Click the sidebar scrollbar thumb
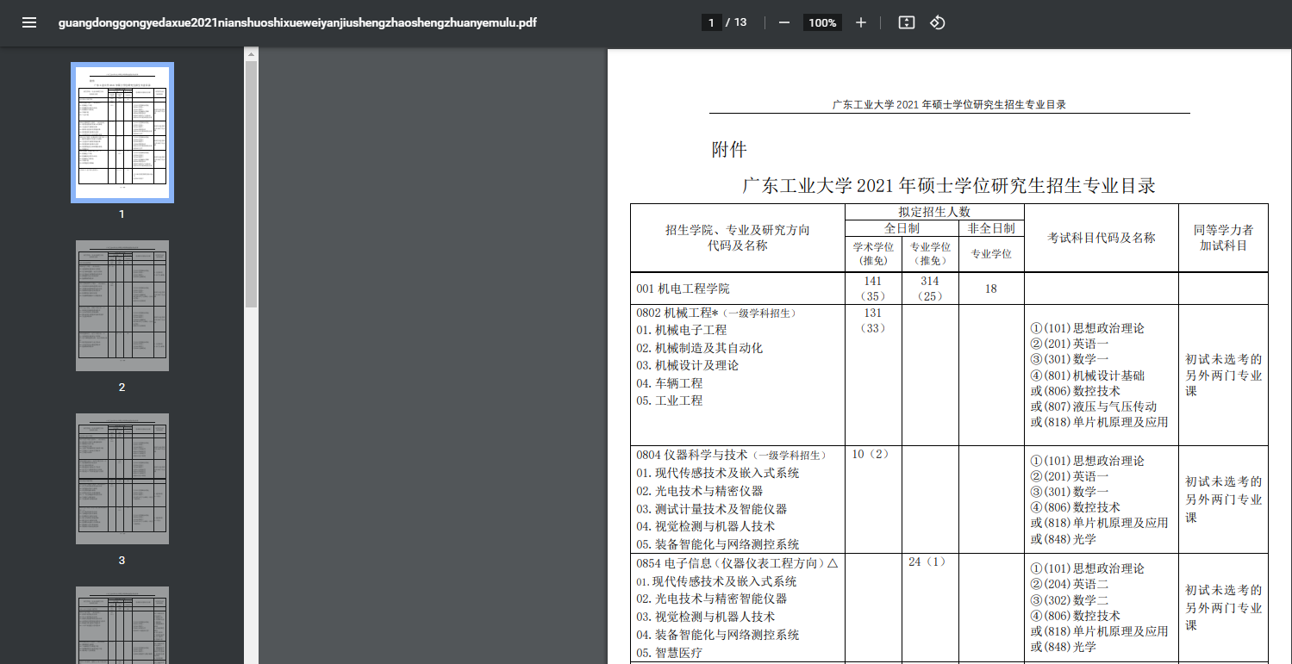The width and height of the screenshot is (1292, 664). 251,181
